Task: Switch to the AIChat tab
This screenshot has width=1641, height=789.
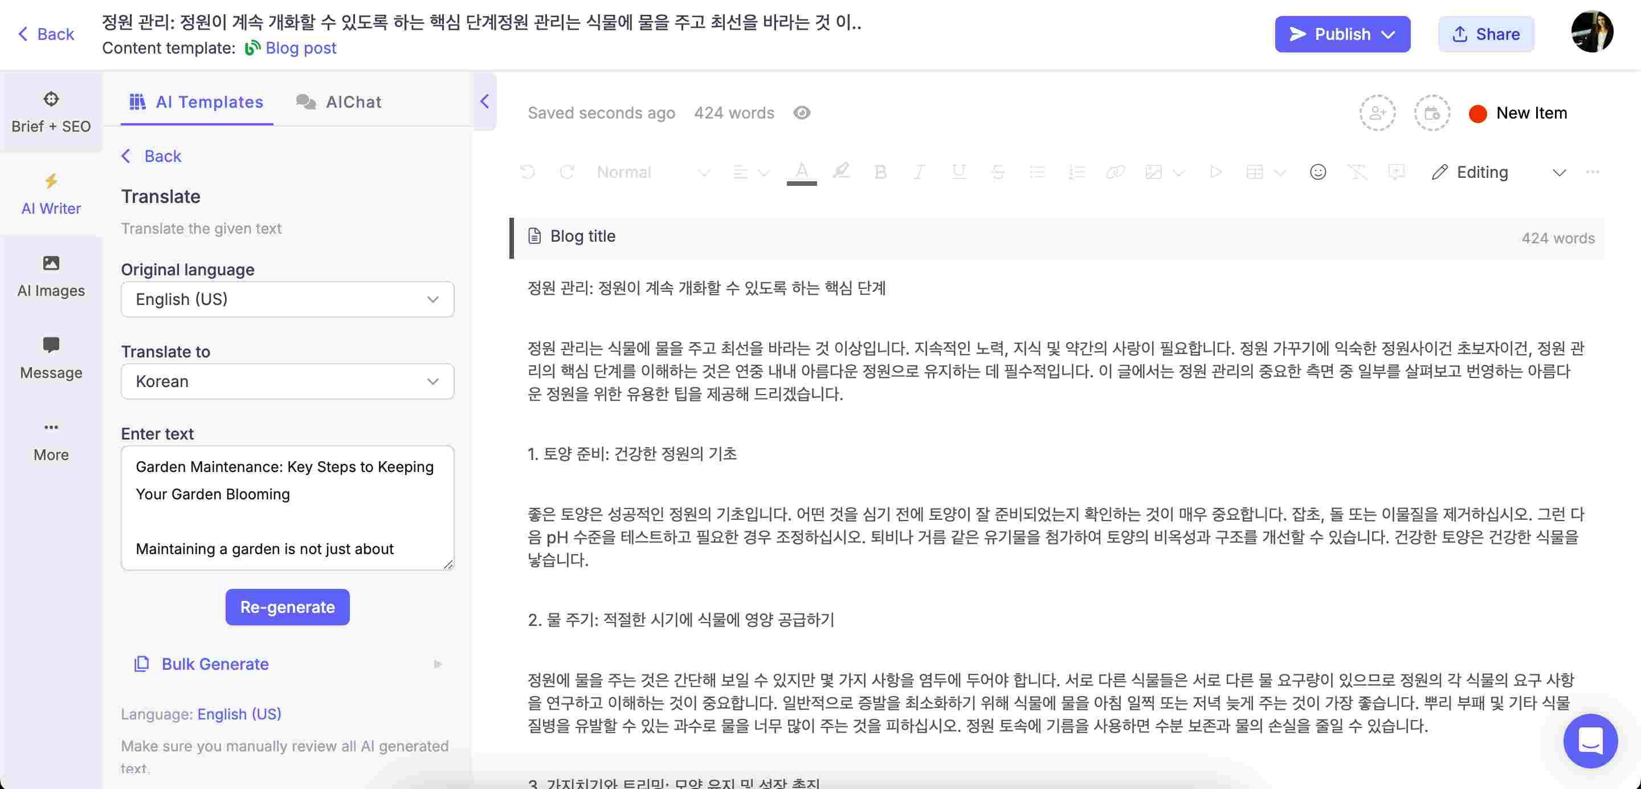Action: point(339,102)
